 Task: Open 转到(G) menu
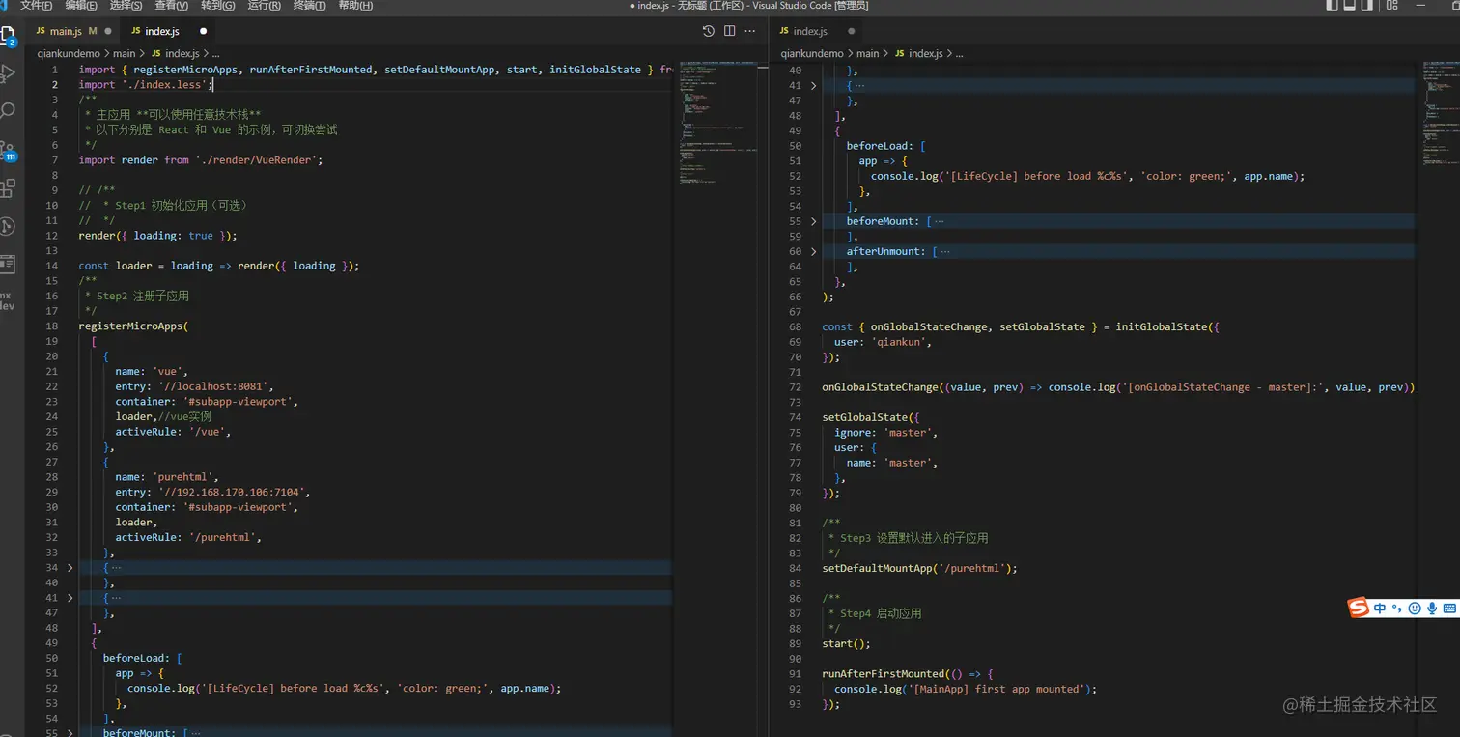(x=218, y=5)
